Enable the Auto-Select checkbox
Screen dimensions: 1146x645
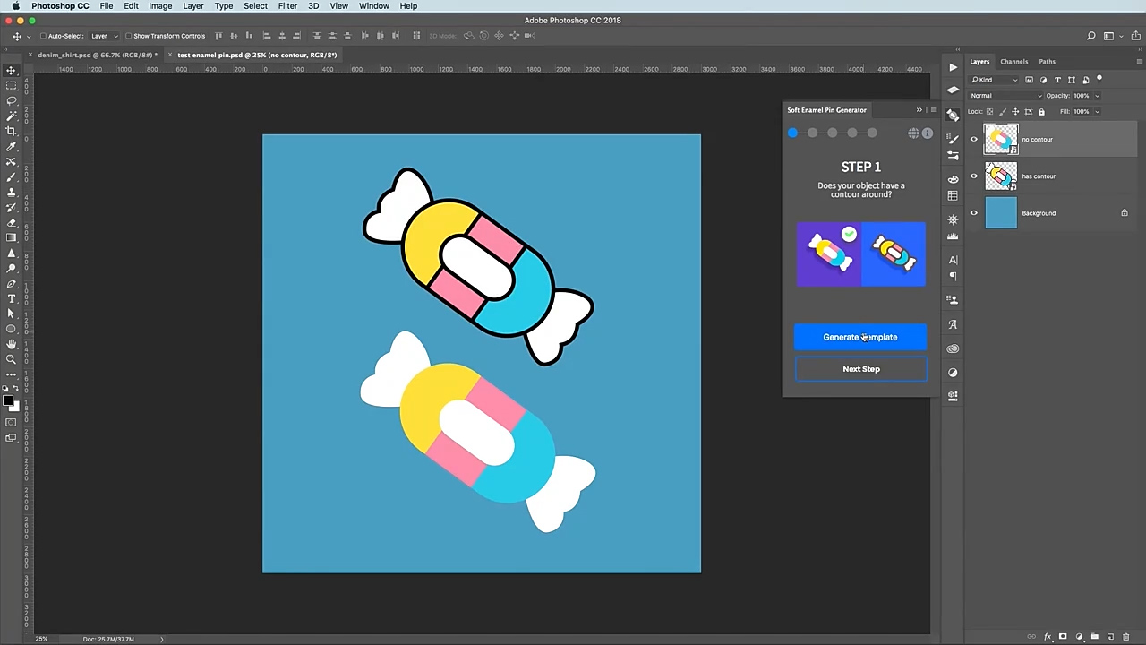[x=43, y=36]
